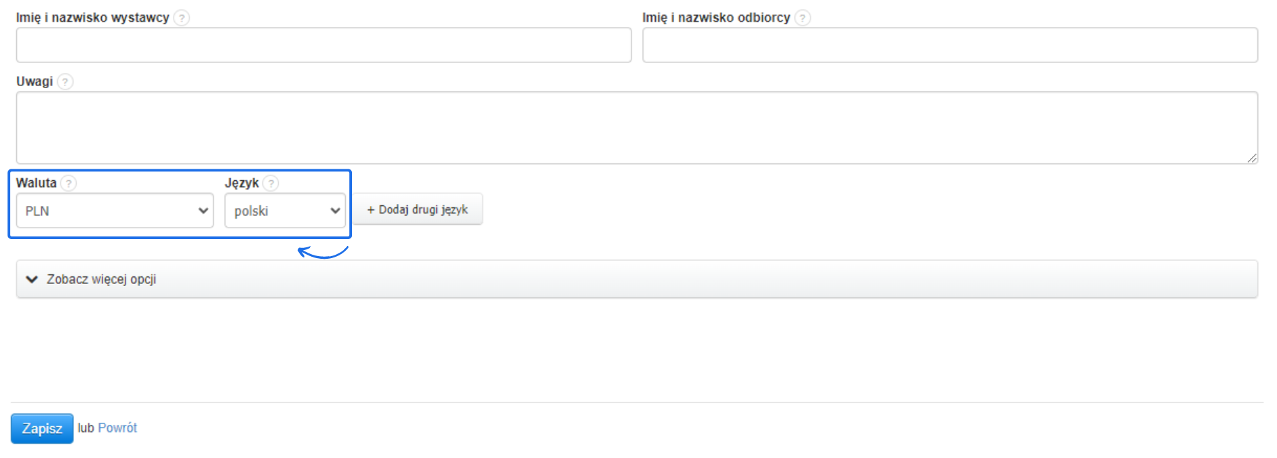This screenshot has height=458, width=1277.
Task: Click help icon beside Imię i nazwisko wystawcy
Action: (x=181, y=18)
